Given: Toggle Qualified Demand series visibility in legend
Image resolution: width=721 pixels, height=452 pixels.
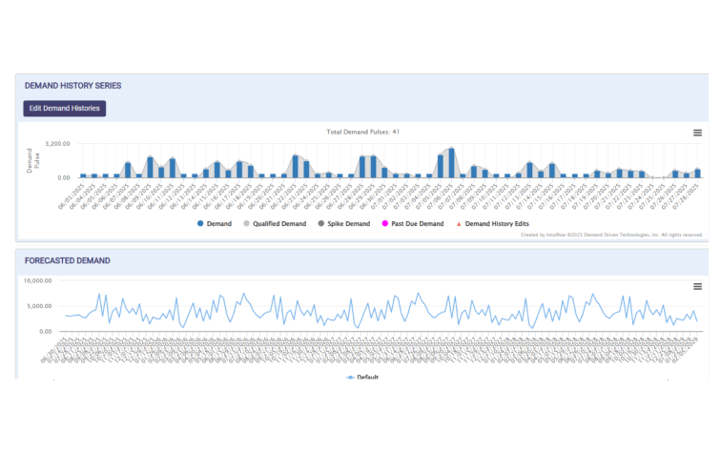Looking at the screenshot, I should (278, 223).
